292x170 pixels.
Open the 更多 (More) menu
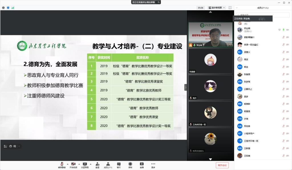[x=153, y=164]
